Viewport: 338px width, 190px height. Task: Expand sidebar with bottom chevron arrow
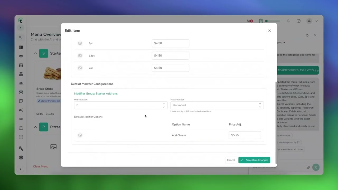[x=20, y=169]
